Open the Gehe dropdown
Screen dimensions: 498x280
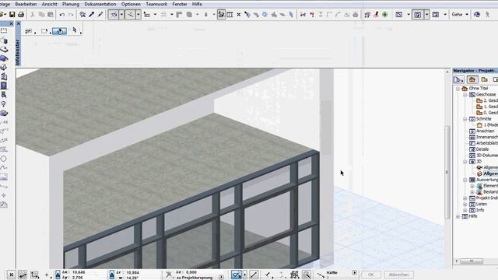click(x=460, y=15)
